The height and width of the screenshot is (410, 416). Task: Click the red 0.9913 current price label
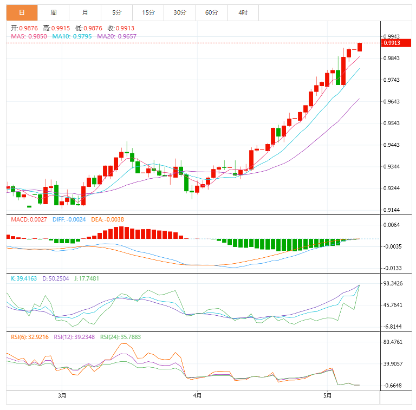pyautogui.click(x=396, y=43)
